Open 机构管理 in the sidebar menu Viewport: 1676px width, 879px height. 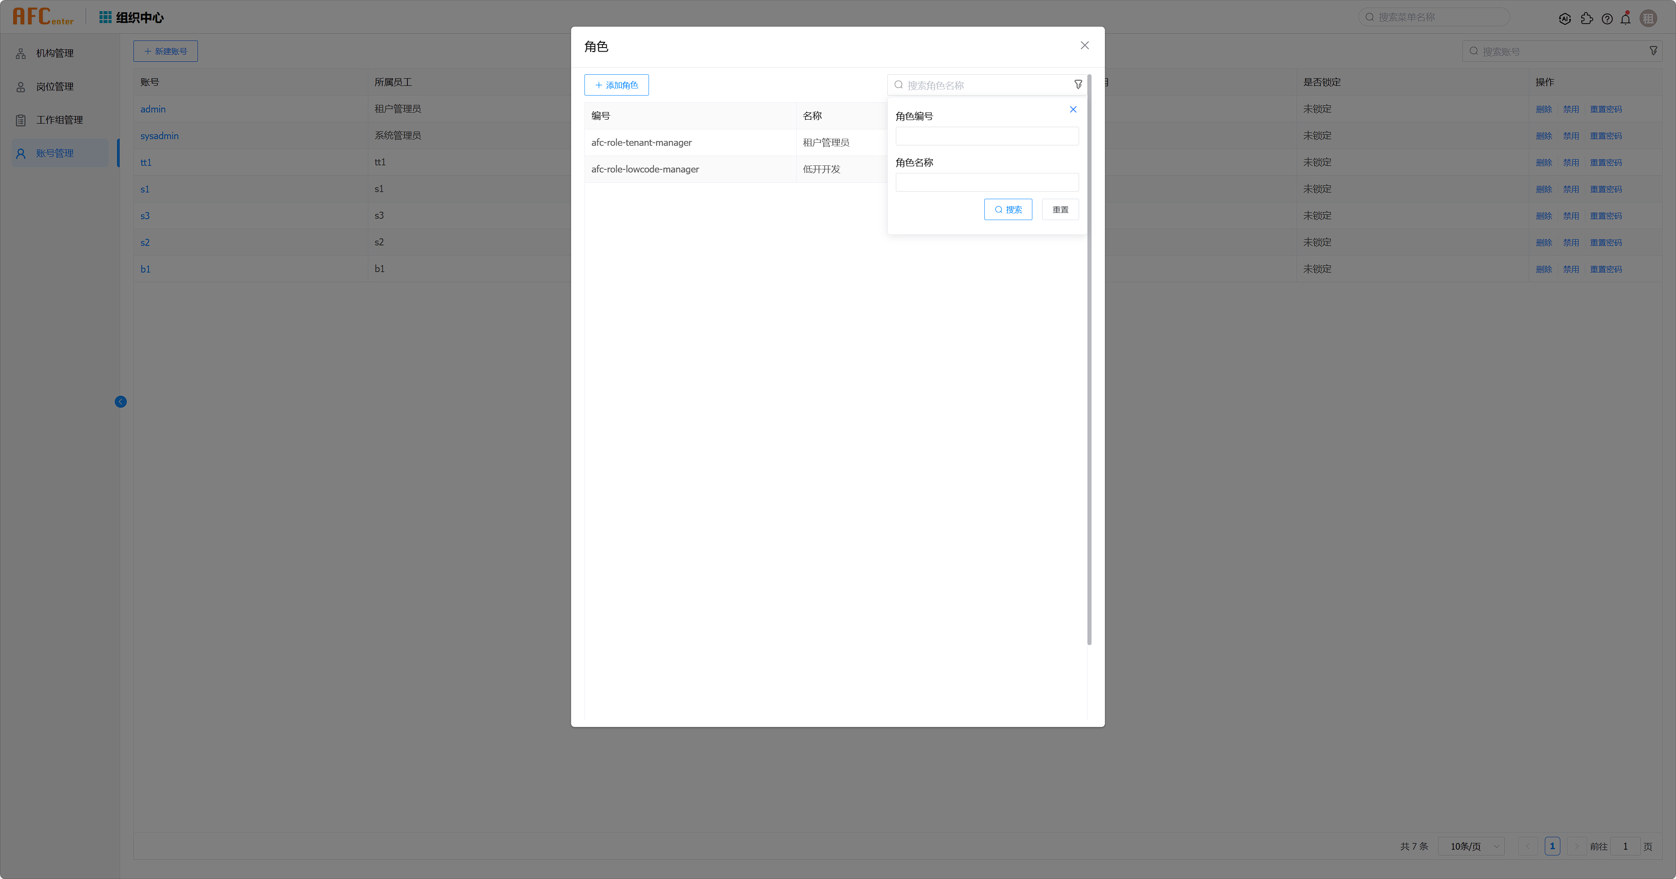55,53
